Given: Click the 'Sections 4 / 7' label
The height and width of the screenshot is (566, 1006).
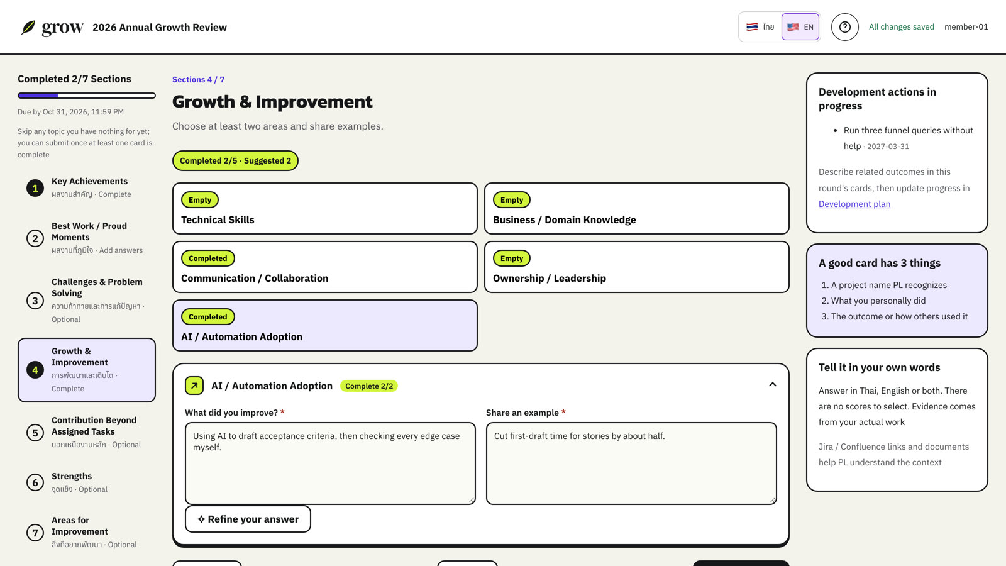Looking at the screenshot, I should click(198, 80).
